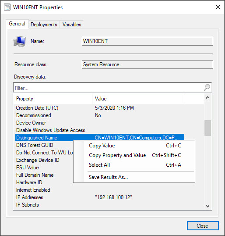
Task: Select the Full Domain Name row
Action: (x=44, y=175)
